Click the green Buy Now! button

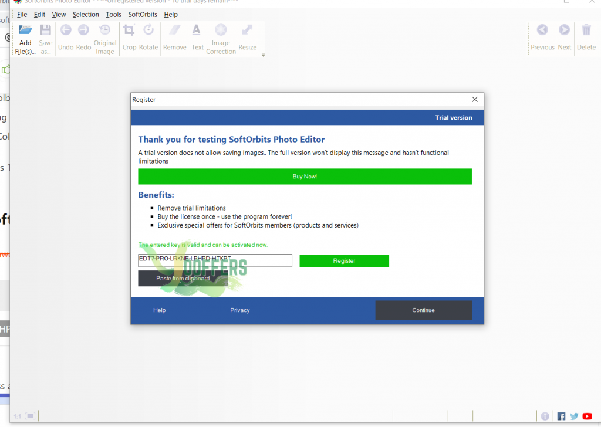pyautogui.click(x=305, y=177)
